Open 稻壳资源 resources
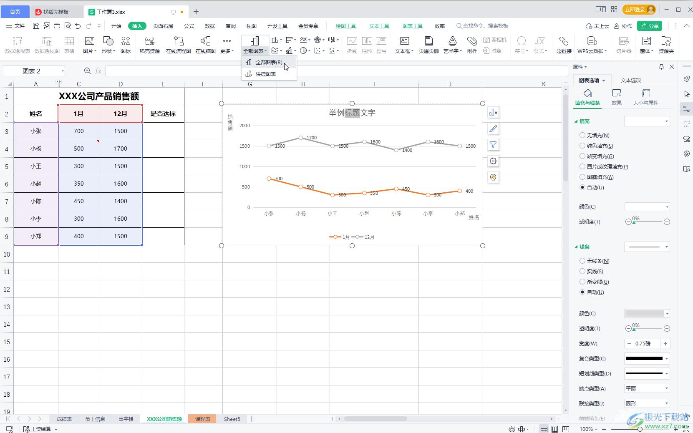This screenshot has width=693, height=433. [149, 45]
